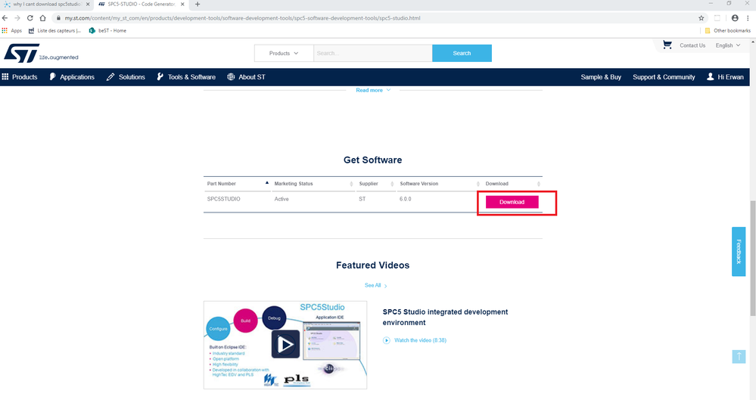The image size is (756, 400).
Task: Sort table by Download column
Action: [512, 184]
